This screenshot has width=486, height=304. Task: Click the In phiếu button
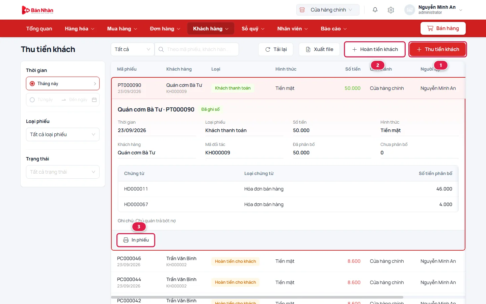[136, 240]
